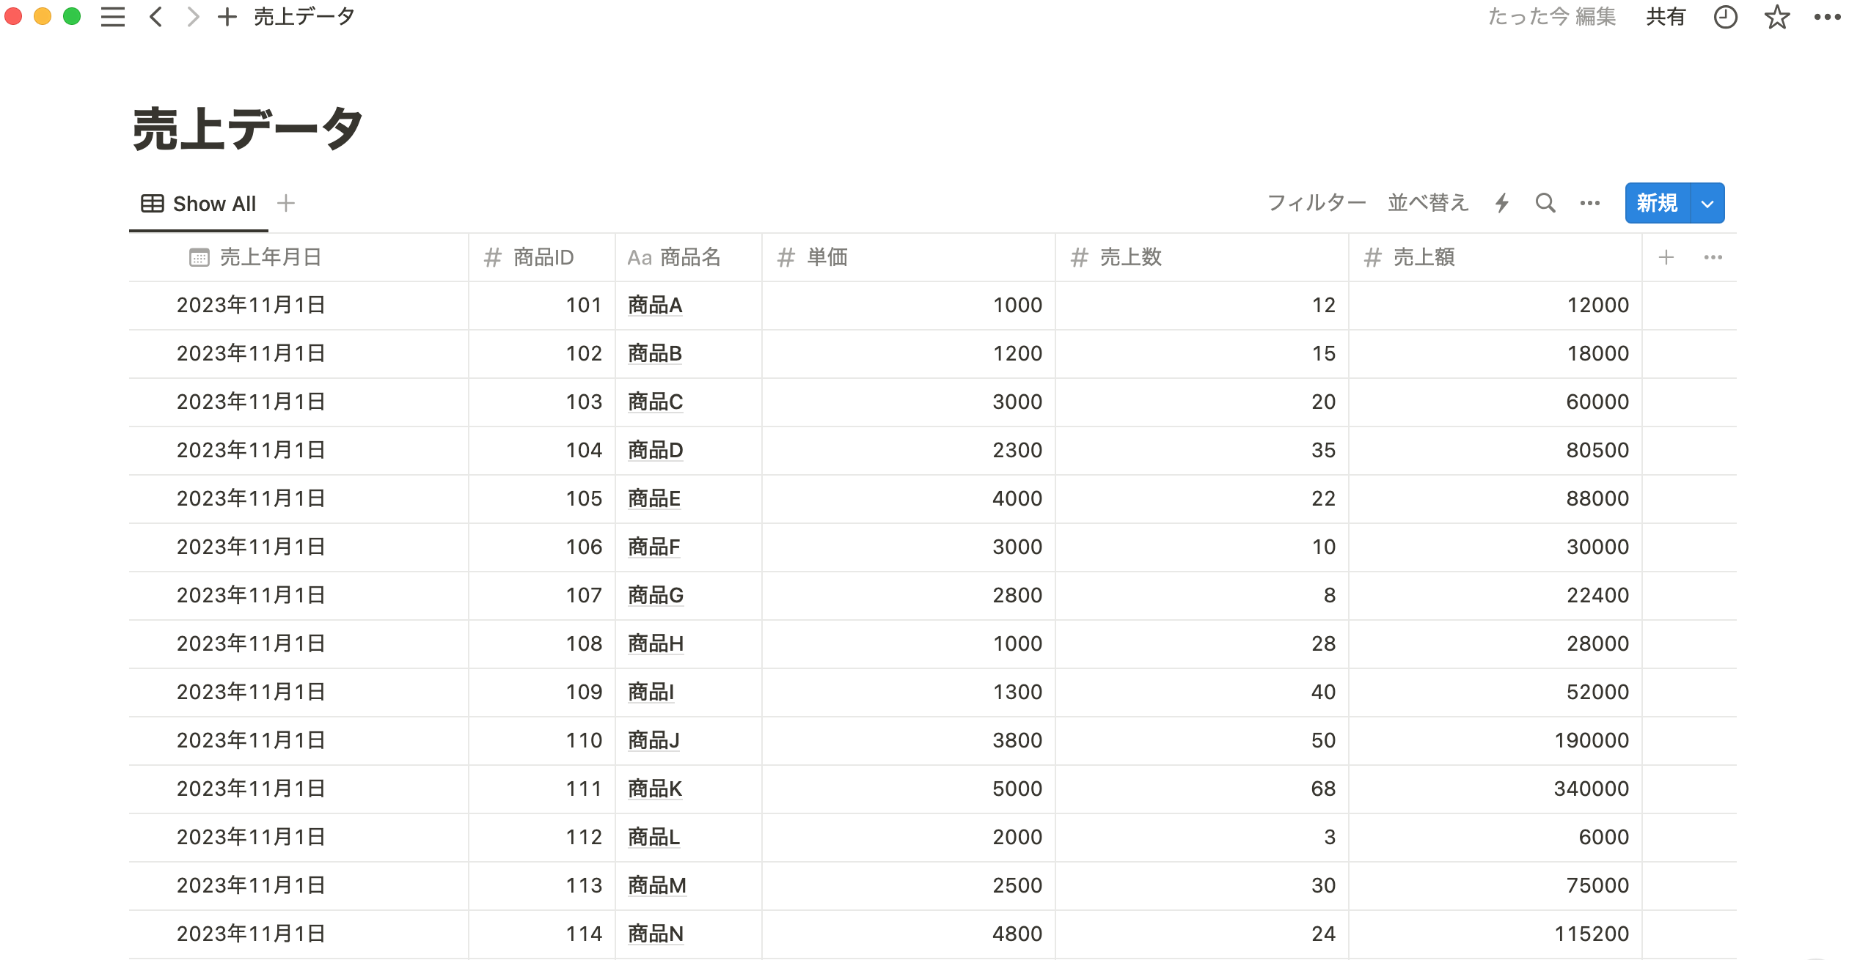Open database search magnifier icon

coord(1545,203)
